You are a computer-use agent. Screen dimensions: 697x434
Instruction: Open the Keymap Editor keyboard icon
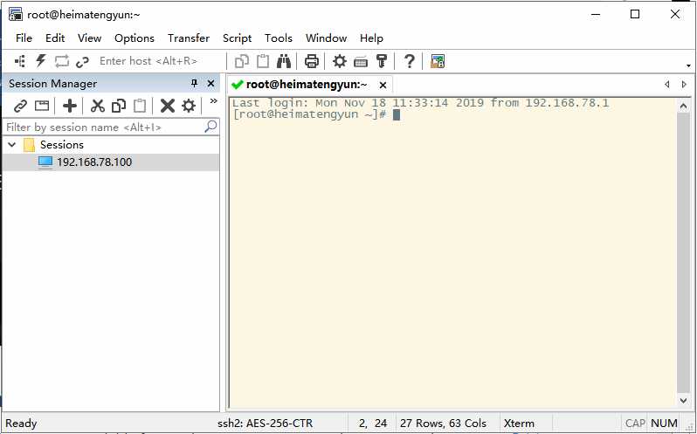361,62
